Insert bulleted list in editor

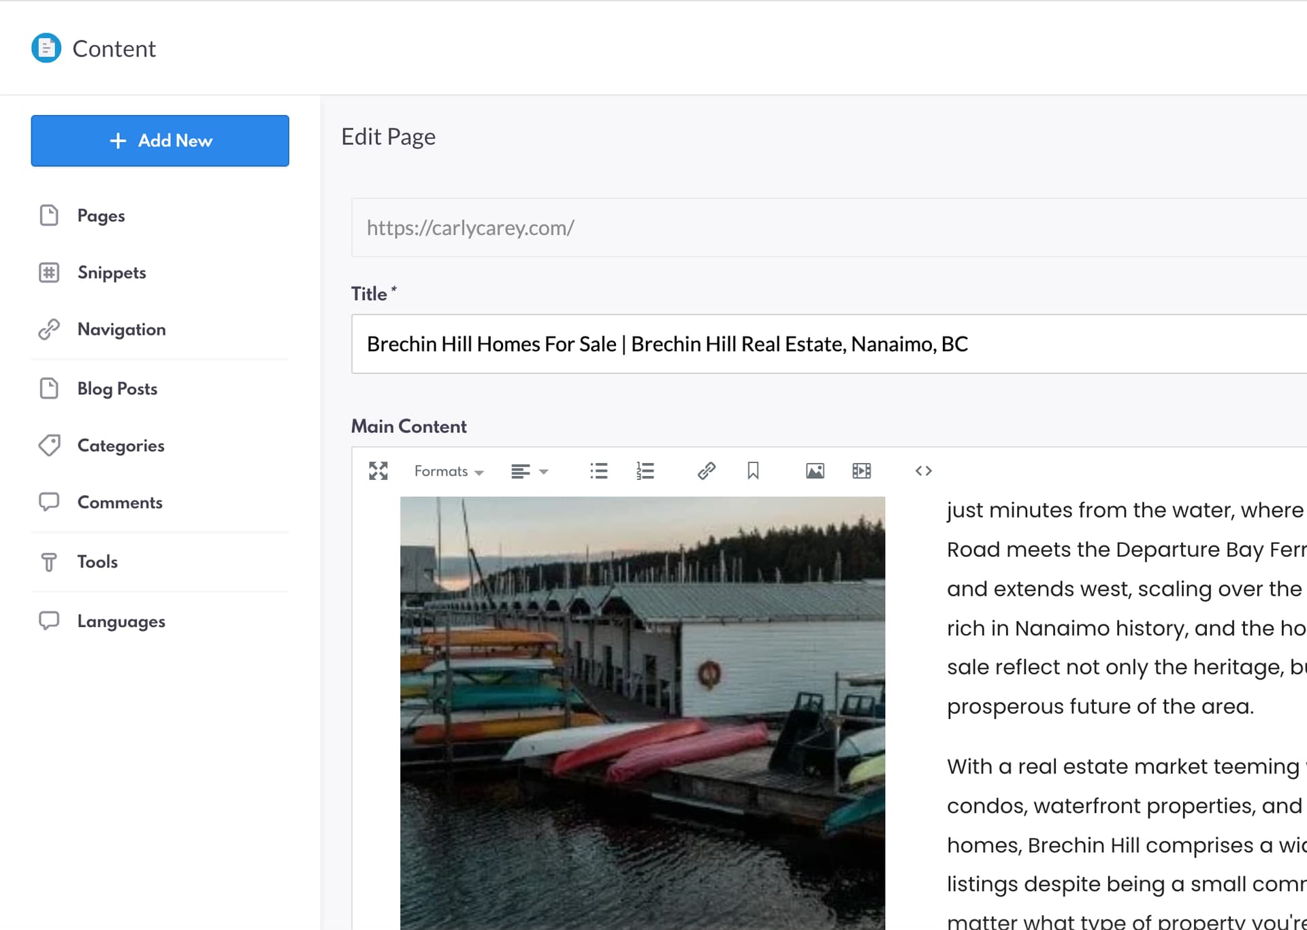(x=598, y=471)
